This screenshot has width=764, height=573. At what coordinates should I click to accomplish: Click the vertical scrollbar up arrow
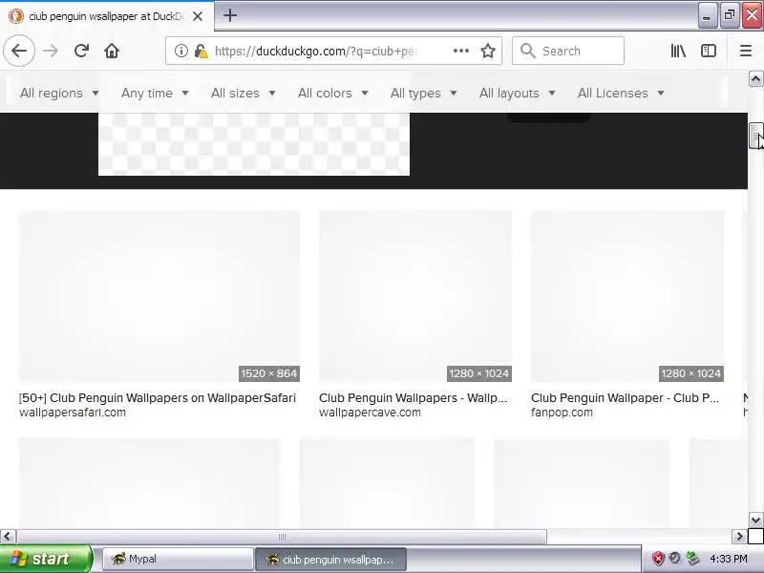pyautogui.click(x=755, y=79)
